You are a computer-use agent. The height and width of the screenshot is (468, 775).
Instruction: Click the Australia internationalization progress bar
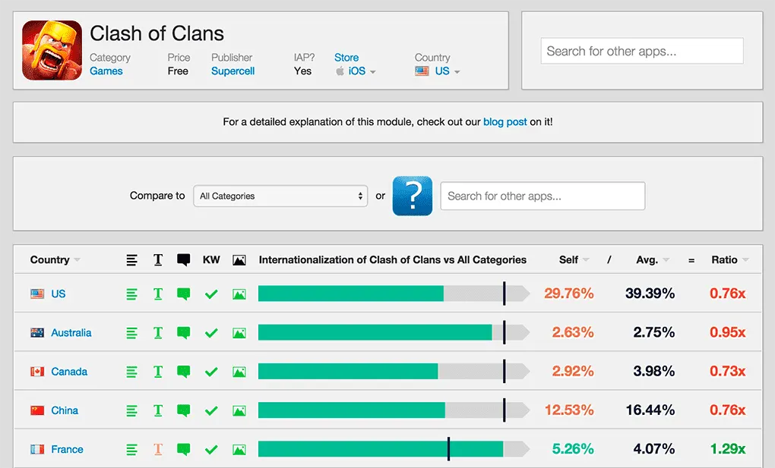point(394,332)
